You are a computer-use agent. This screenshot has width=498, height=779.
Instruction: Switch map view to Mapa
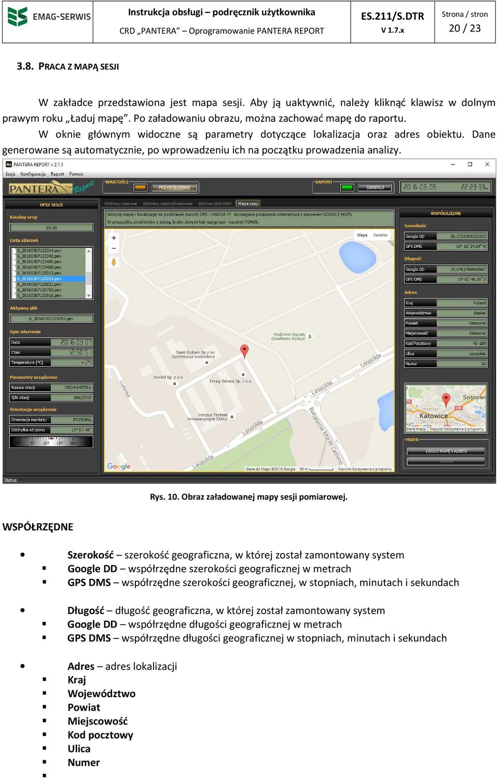click(362, 235)
